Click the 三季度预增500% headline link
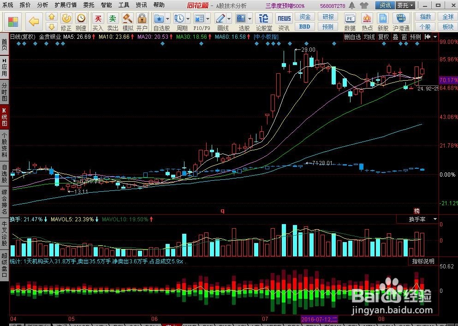This screenshot has height=326, width=458. click(285, 6)
